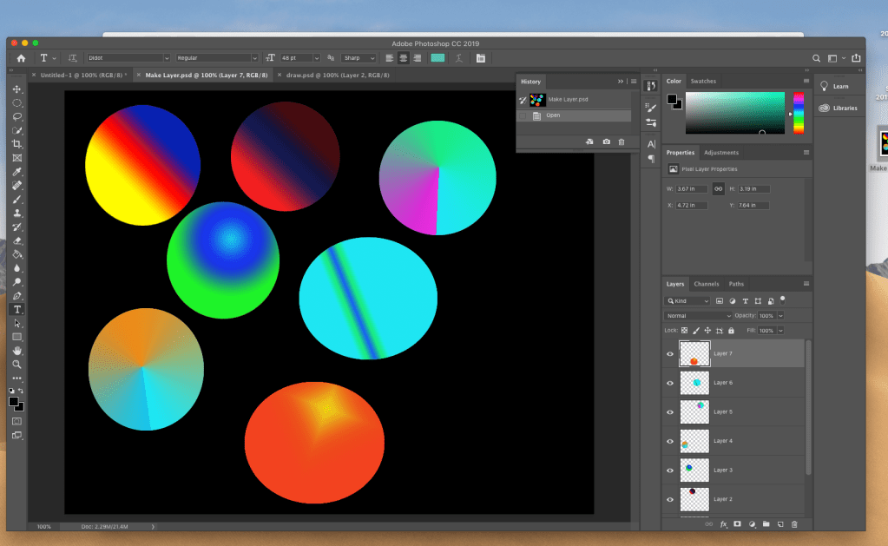Select the Open history state

click(574, 115)
